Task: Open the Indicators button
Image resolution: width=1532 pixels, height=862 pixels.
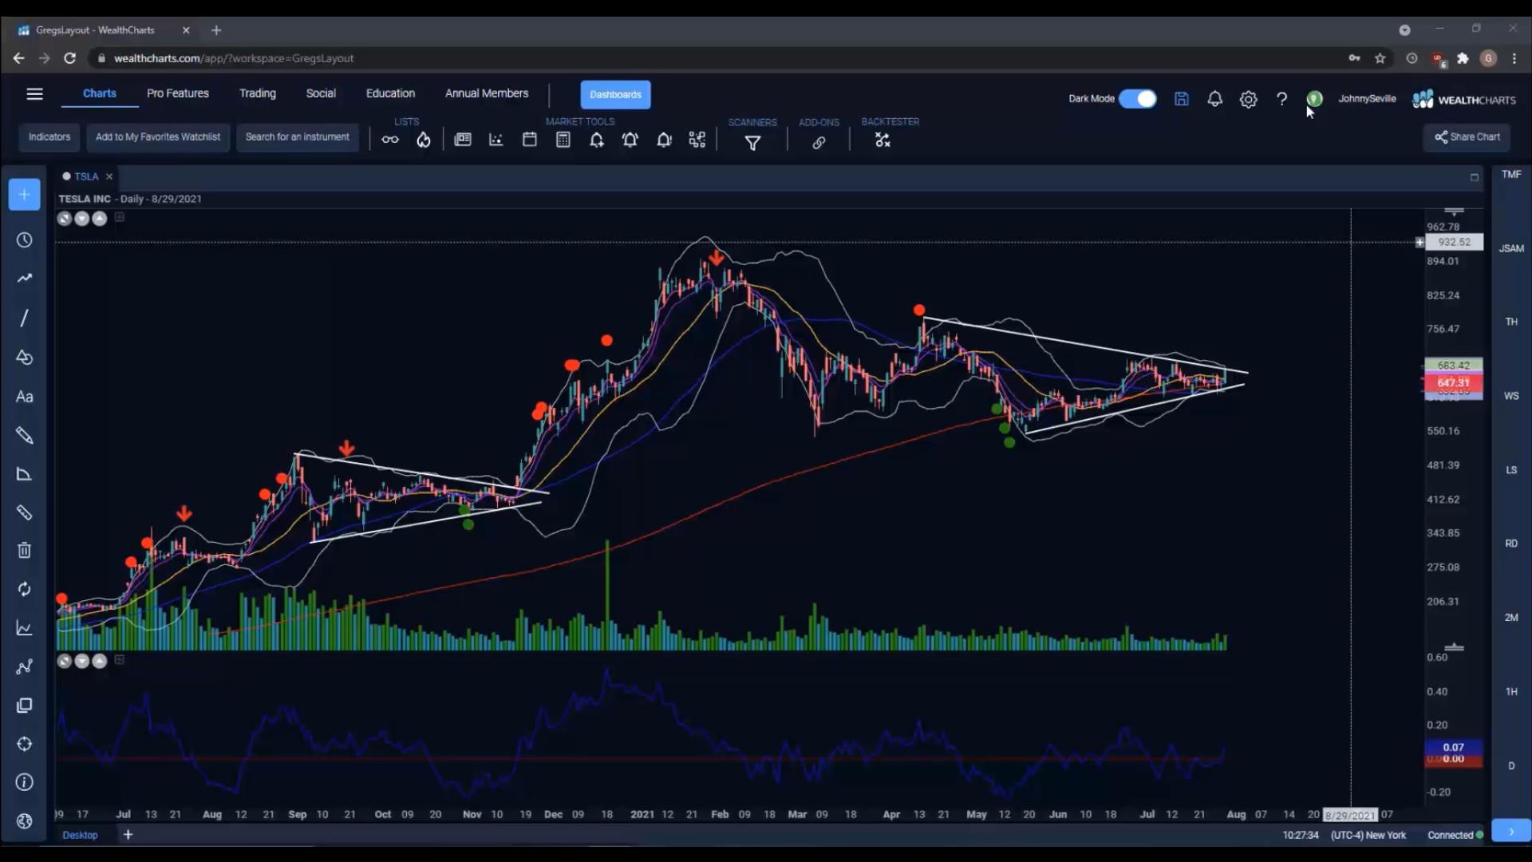Action: coord(49,137)
